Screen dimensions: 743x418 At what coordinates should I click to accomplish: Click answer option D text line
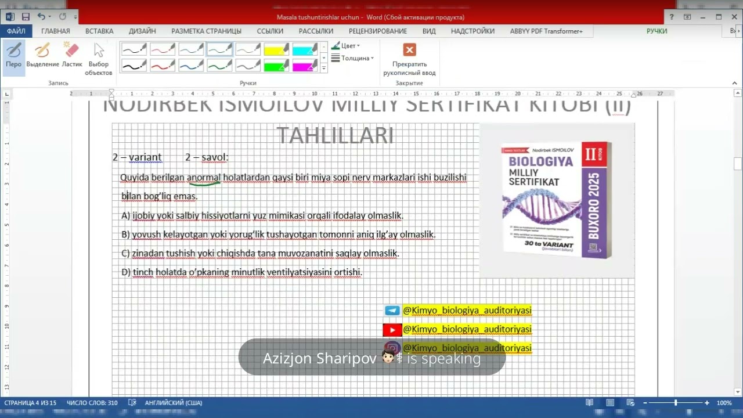241,272
